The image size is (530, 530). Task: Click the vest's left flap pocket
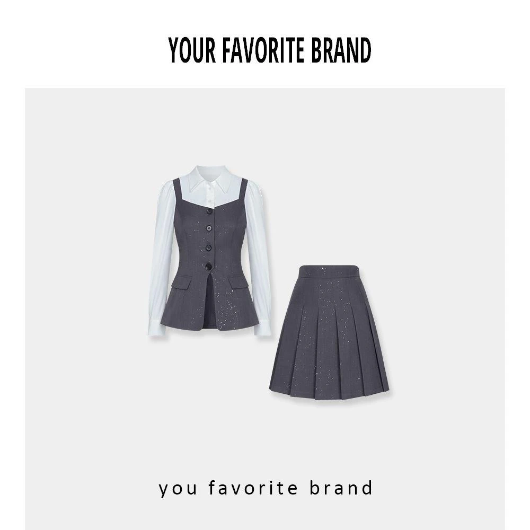(181, 282)
